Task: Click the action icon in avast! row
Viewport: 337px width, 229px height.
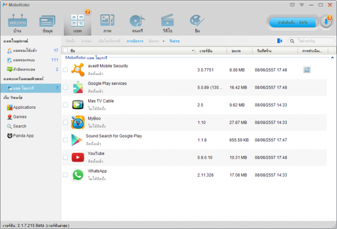Action: coord(307,69)
